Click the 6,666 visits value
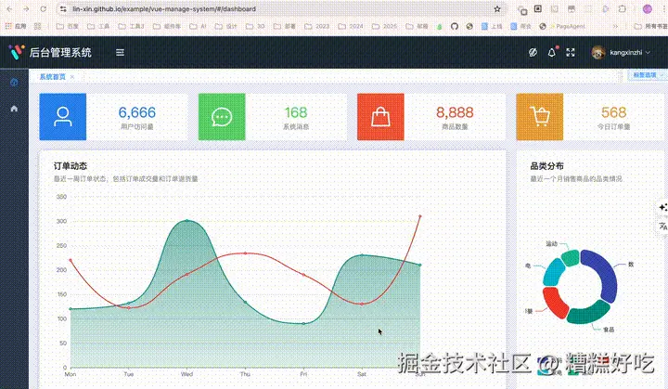 pyautogui.click(x=136, y=112)
